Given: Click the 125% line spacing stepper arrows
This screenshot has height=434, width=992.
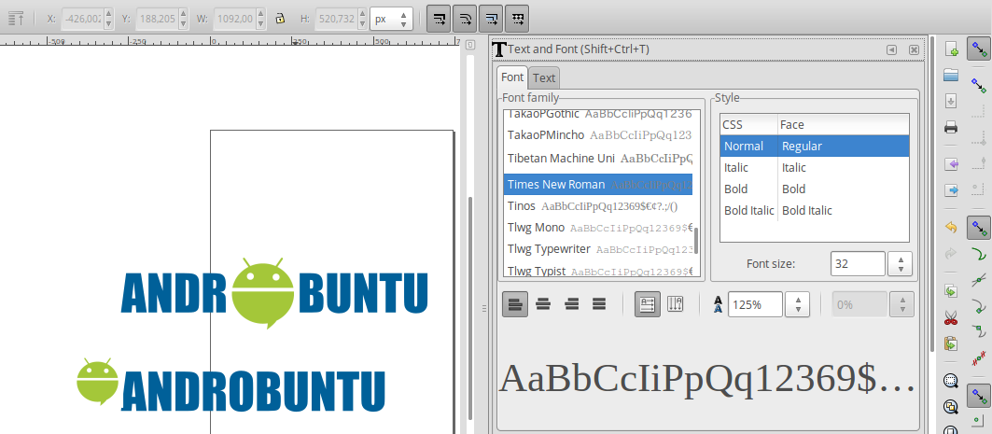Looking at the screenshot, I should [798, 304].
